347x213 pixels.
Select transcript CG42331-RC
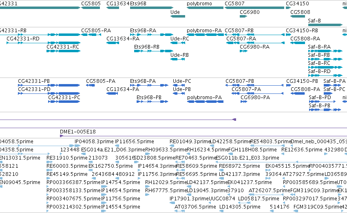click(63, 47)
